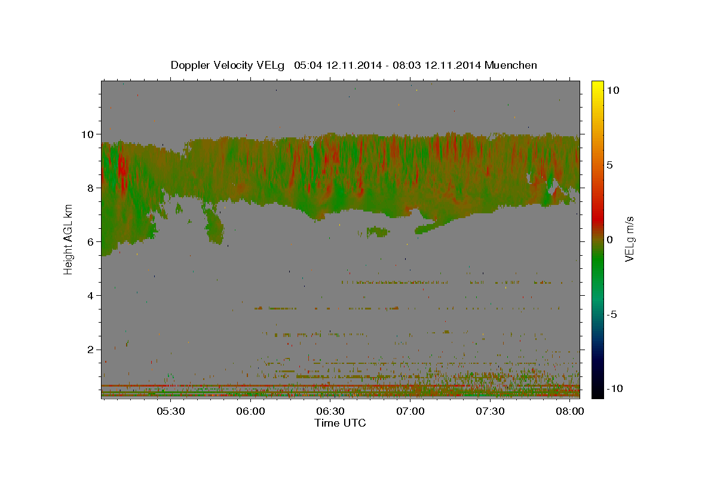Image resolution: width=717 pixels, height=478 pixels.
Task: Select the Time UTC axis title
Action: click(x=340, y=423)
